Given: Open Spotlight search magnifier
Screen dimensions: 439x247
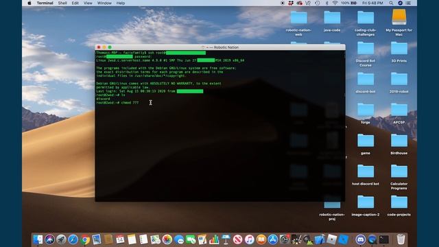Looking at the screenshot, I should [391, 3].
